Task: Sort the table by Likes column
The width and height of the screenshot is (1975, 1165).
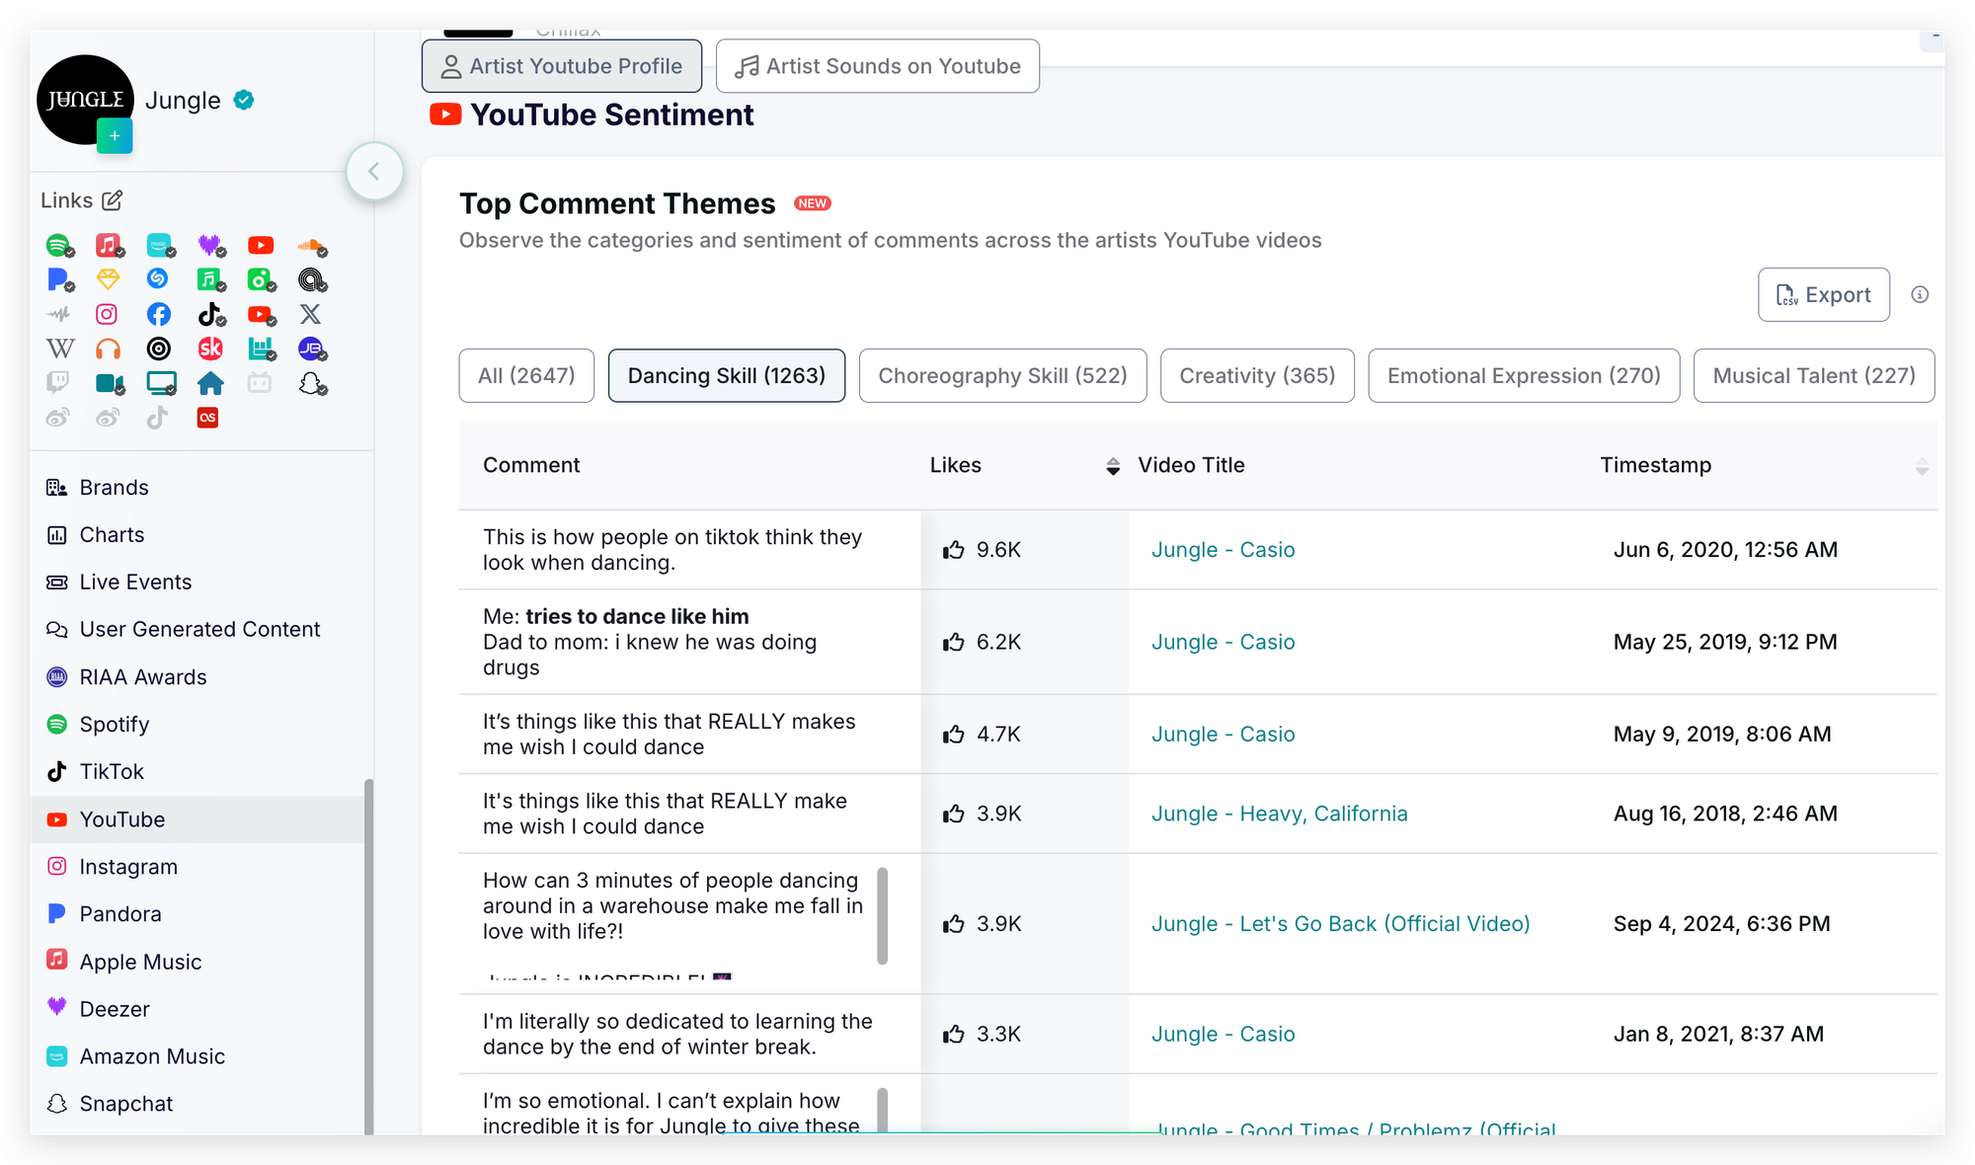Action: (1113, 466)
